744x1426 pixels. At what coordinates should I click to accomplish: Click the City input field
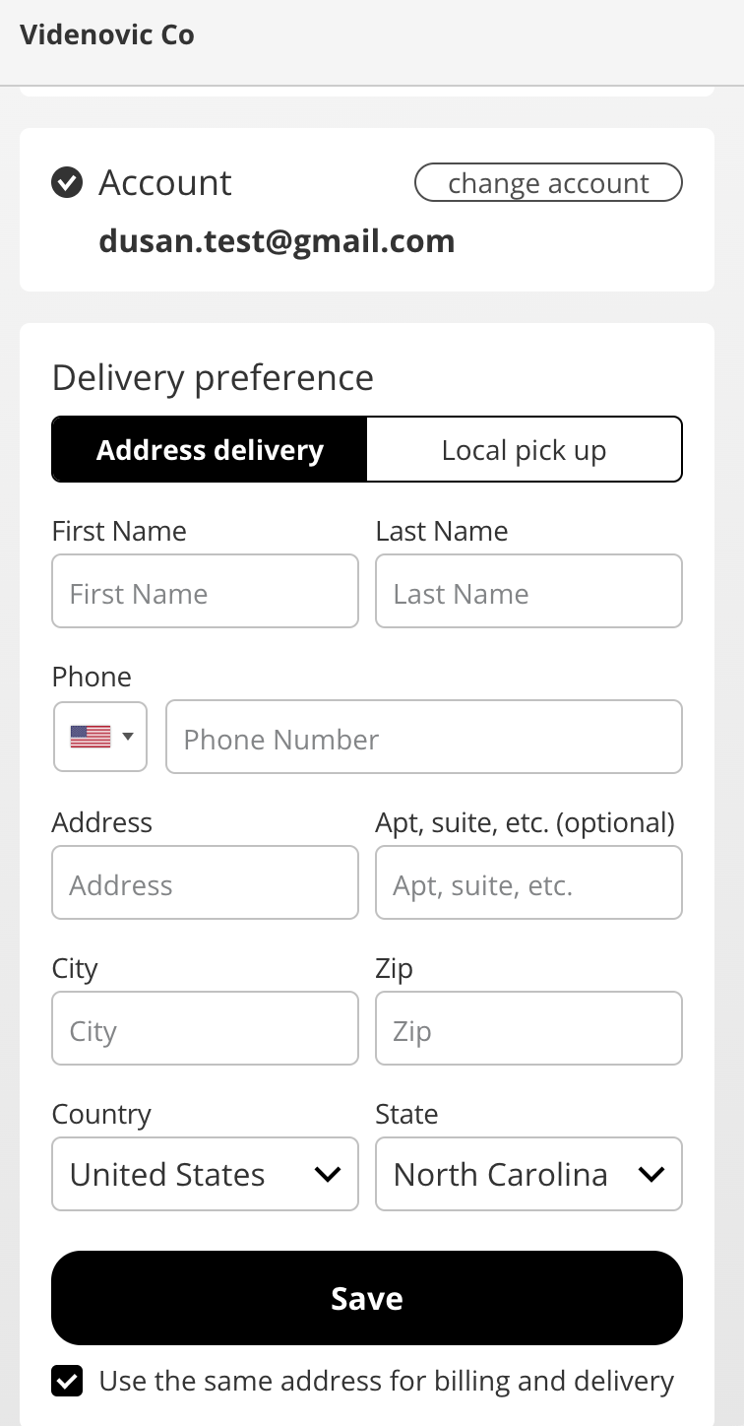pos(205,1028)
